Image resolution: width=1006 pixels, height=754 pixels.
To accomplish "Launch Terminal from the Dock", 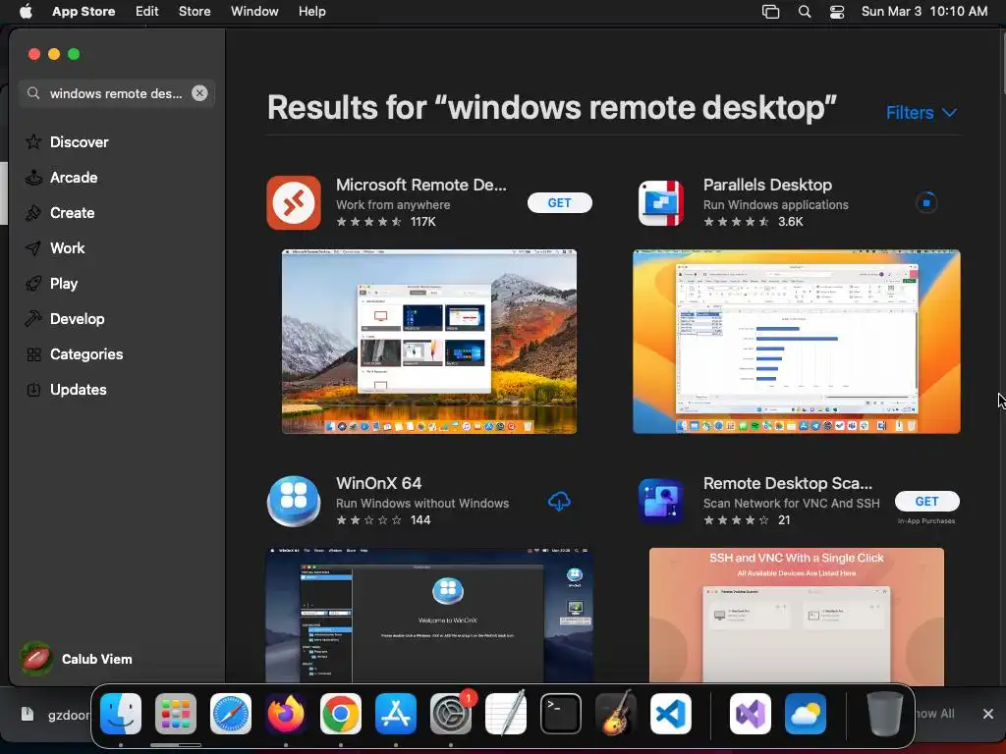I will (x=561, y=714).
